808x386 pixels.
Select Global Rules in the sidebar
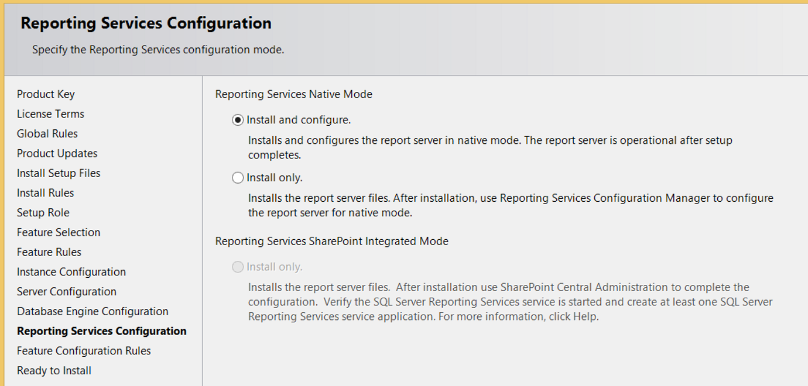click(x=47, y=133)
